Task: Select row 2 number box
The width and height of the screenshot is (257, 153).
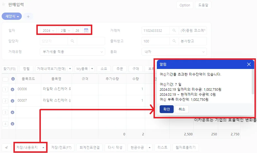Action: (5, 101)
